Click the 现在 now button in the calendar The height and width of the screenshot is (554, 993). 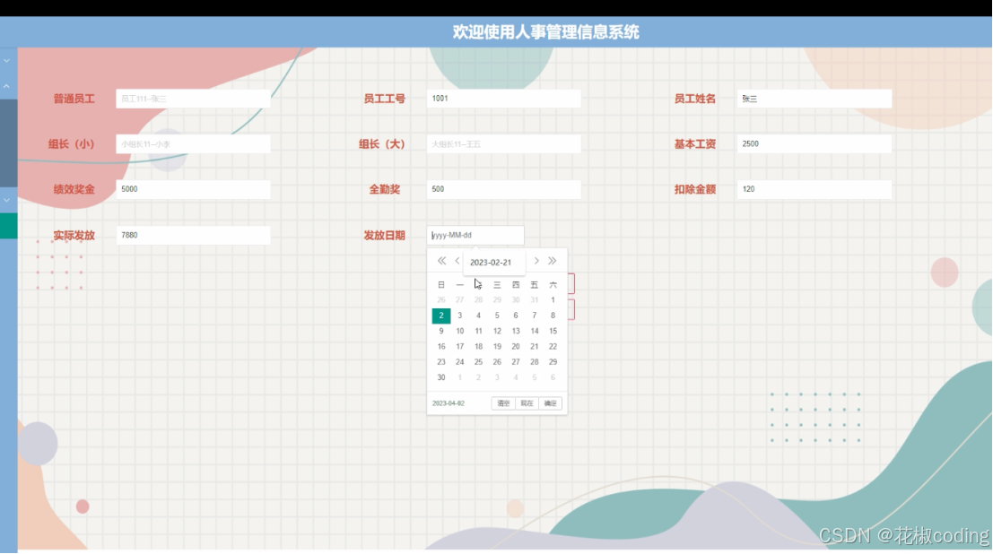pos(527,403)
